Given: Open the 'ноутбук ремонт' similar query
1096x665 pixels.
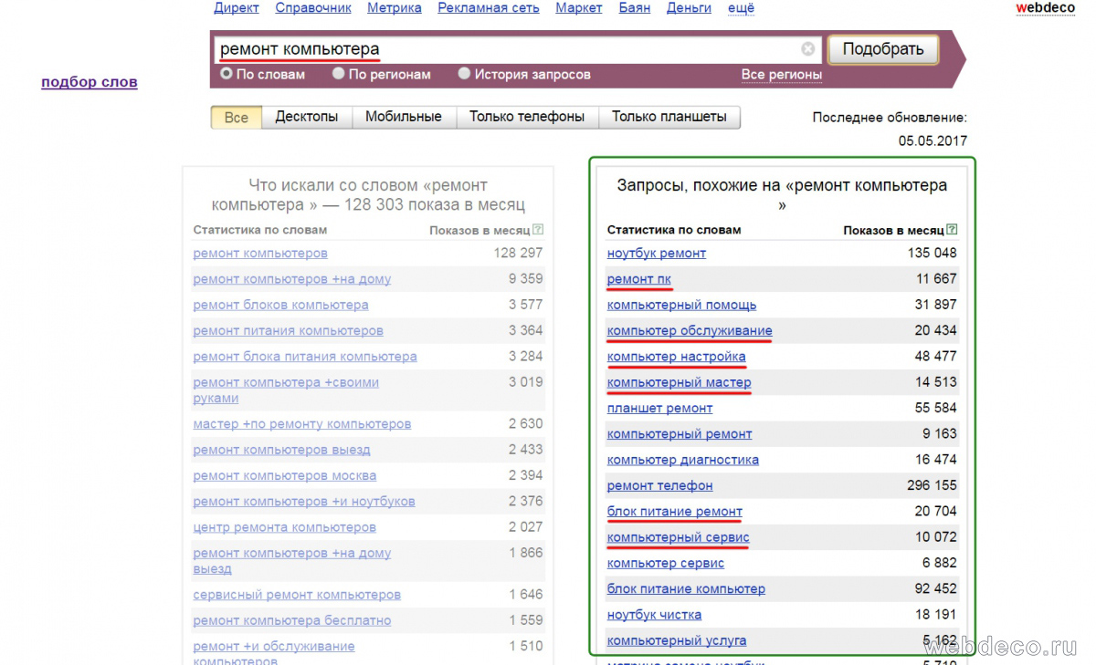Looking at the screenshot, I should (656, 254).
